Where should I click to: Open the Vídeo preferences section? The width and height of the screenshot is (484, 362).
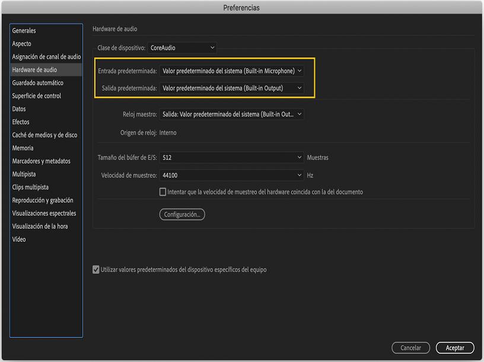[x=21, y=239]
